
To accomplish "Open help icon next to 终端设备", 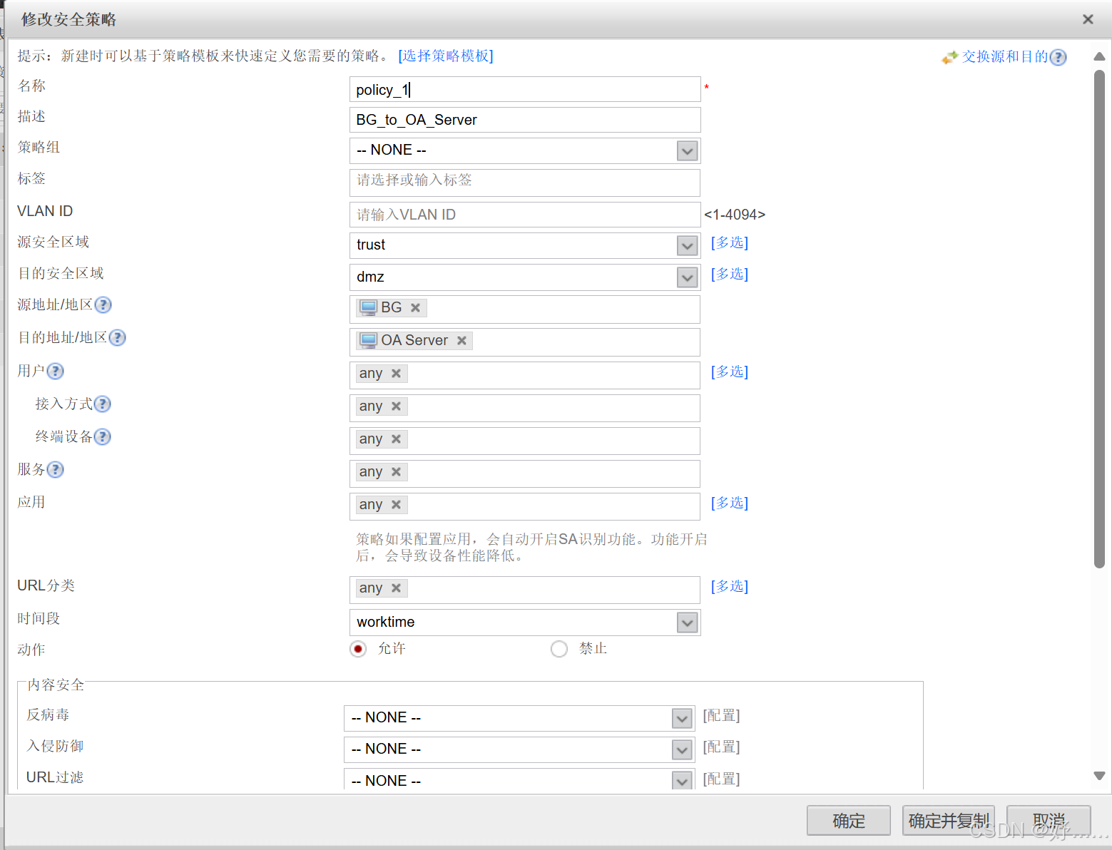I will (x=103, y=437).
